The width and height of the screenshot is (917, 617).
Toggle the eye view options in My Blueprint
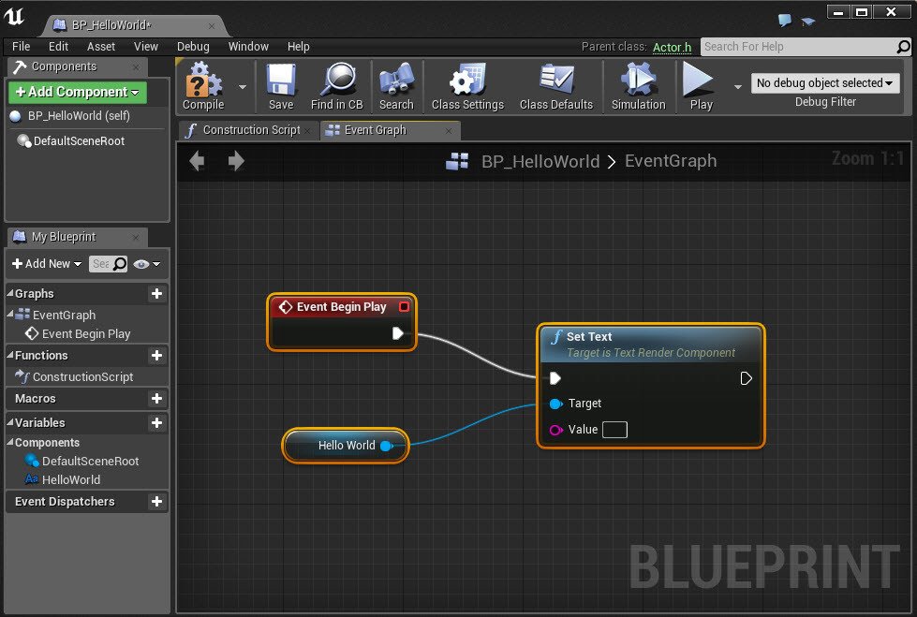(x=147, y=264)
